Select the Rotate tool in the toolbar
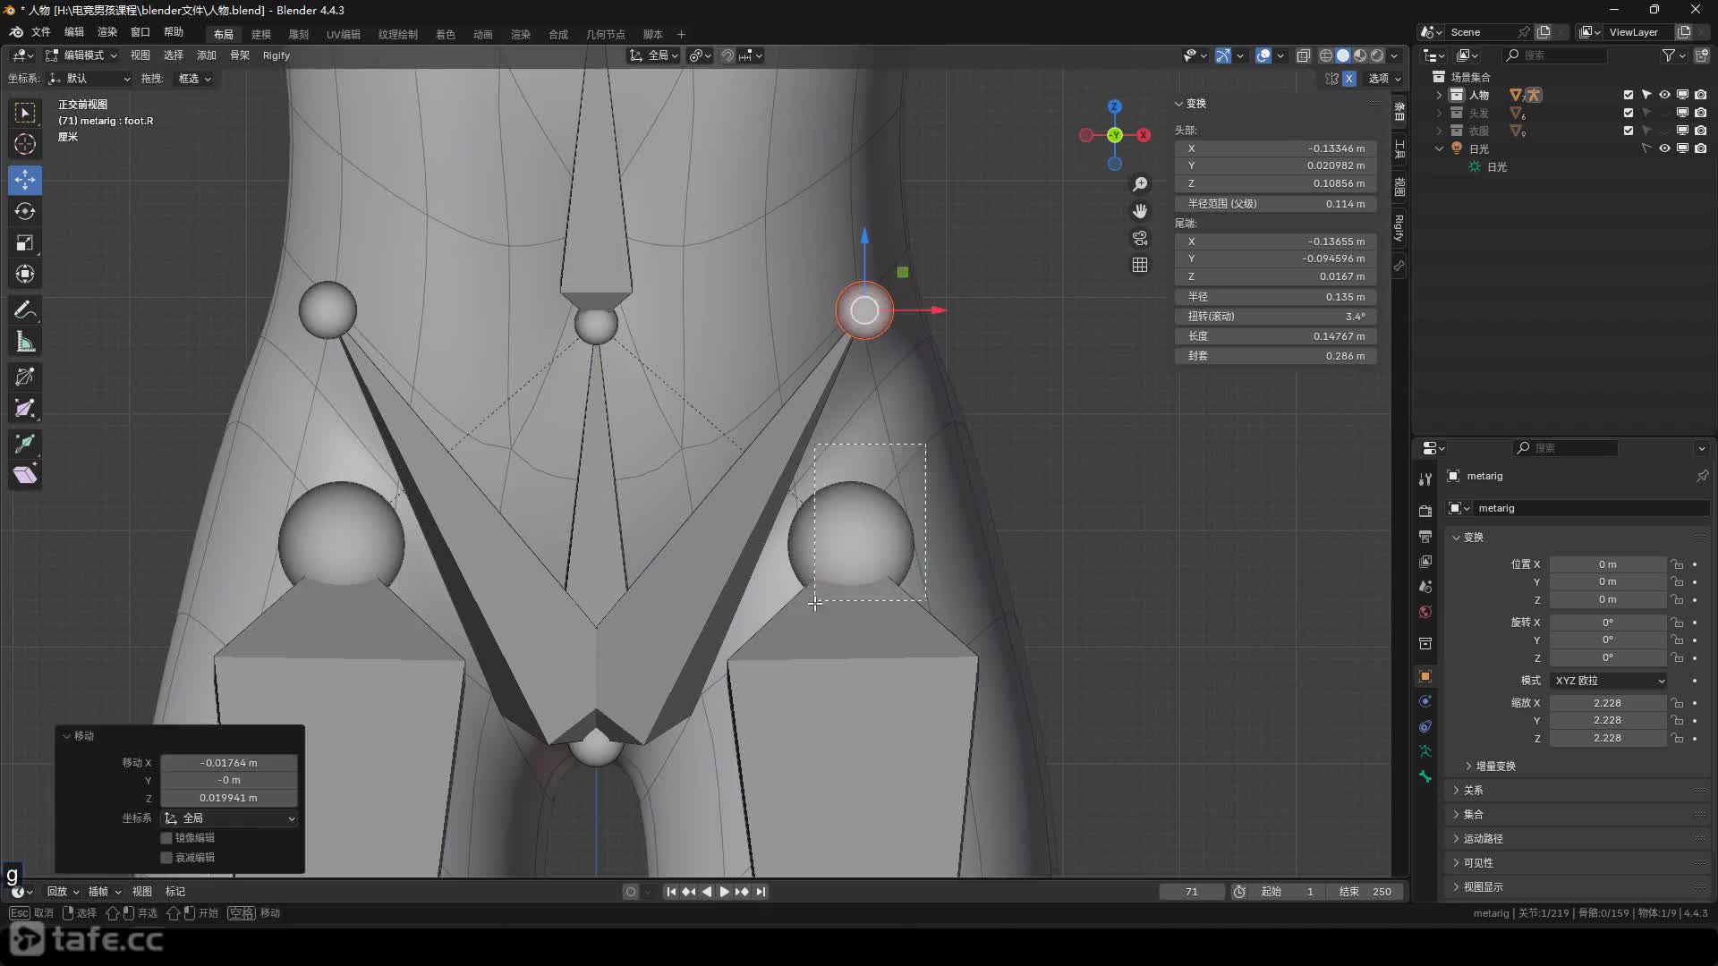Image resolution: width=1718 pixels, height=966 pixels. point(25,211)
